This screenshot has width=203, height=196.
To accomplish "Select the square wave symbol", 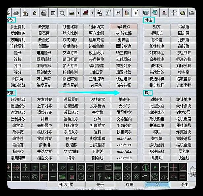I will click(x=16, y=176).
